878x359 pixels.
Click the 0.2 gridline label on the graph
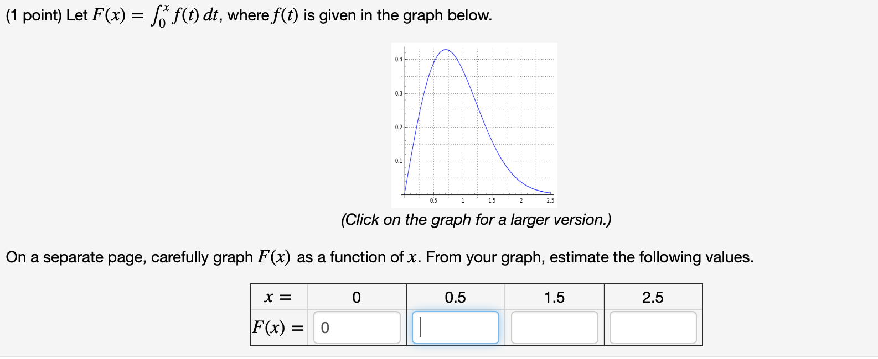tap(398, 127)
